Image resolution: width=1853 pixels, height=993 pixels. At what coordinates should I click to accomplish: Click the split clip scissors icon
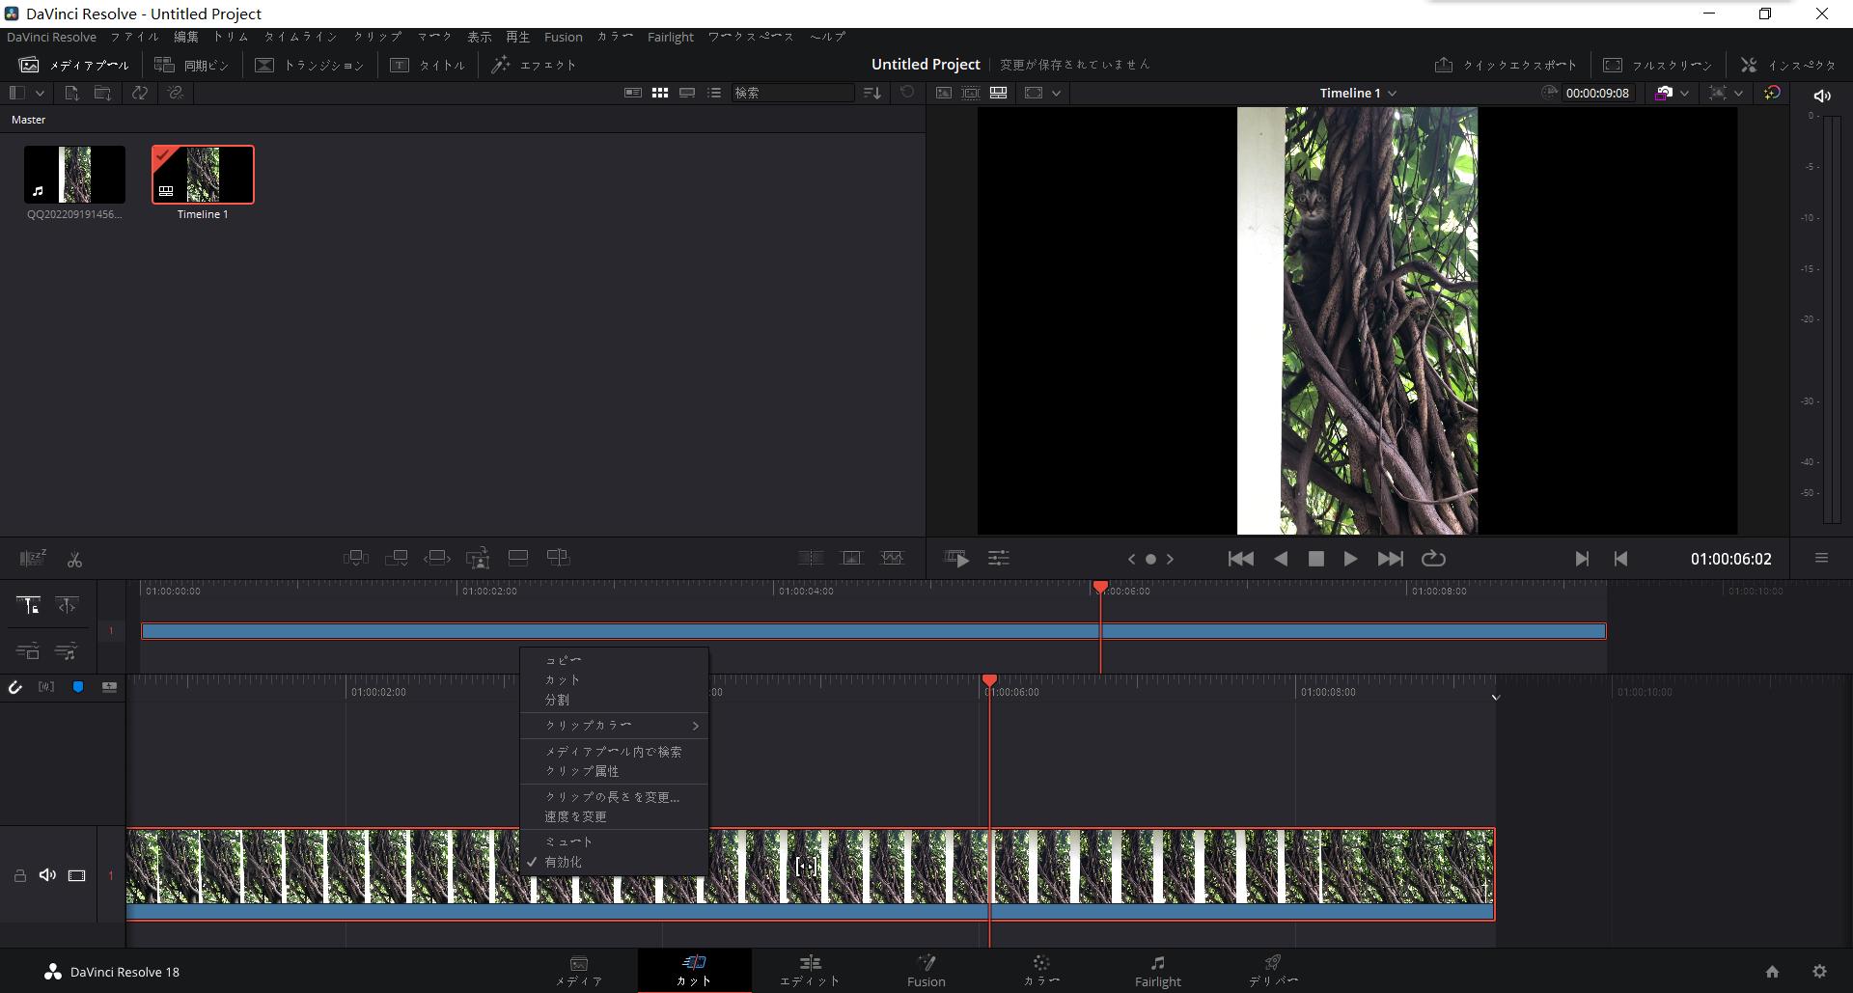point(74,559)
